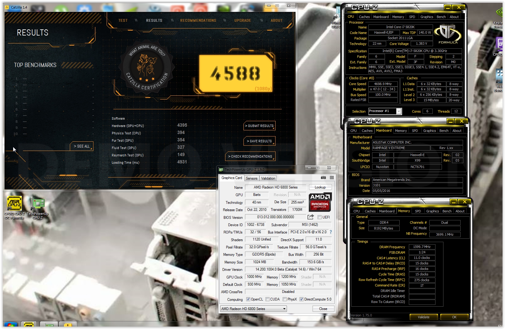Click the Catzilla 1.4 title bar icon
Viewport: 505px width, 329px height.
(x=7, y=7)
